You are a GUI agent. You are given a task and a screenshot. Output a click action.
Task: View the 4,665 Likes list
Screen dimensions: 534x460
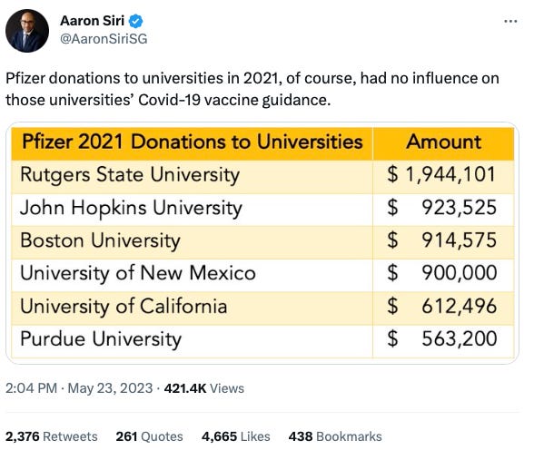tap(236, 436)
